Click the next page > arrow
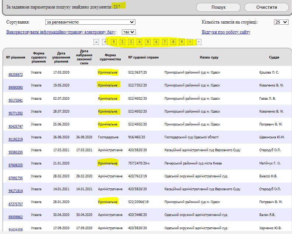The width and height of the screenshot is (292, 234). [x=190, y=42]
